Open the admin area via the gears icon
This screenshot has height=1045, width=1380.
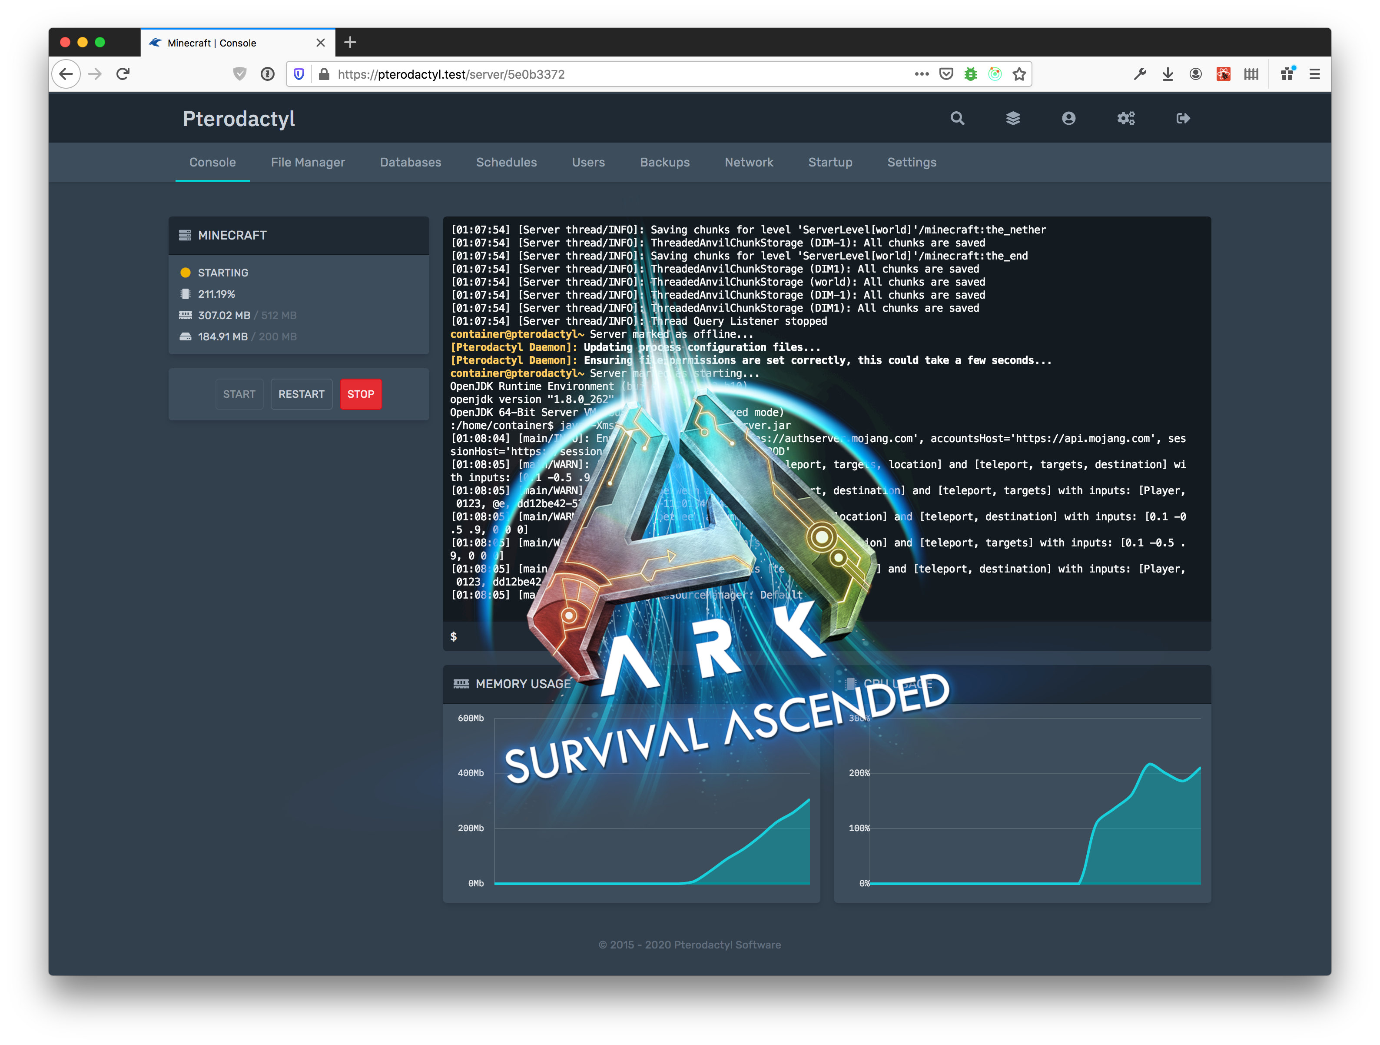(1125, 118)
